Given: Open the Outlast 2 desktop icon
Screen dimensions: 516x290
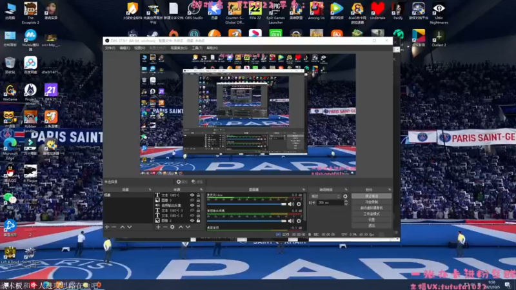Looking at the screenshot, I should pos(439,39).
